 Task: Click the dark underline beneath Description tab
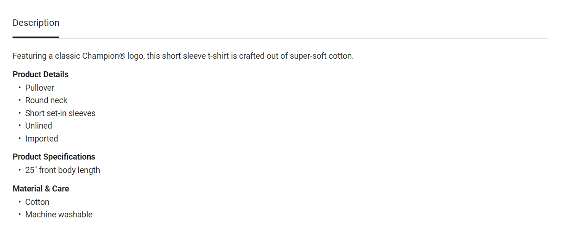[36, 37]
